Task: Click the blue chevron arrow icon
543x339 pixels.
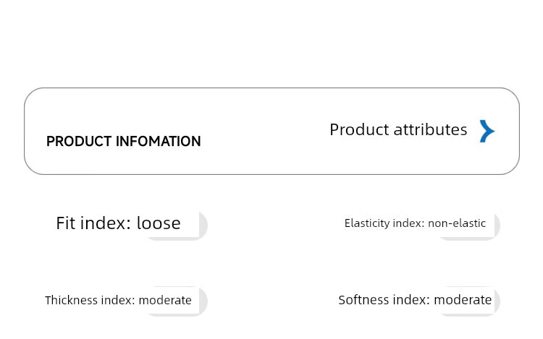Action: click(487, 131)
